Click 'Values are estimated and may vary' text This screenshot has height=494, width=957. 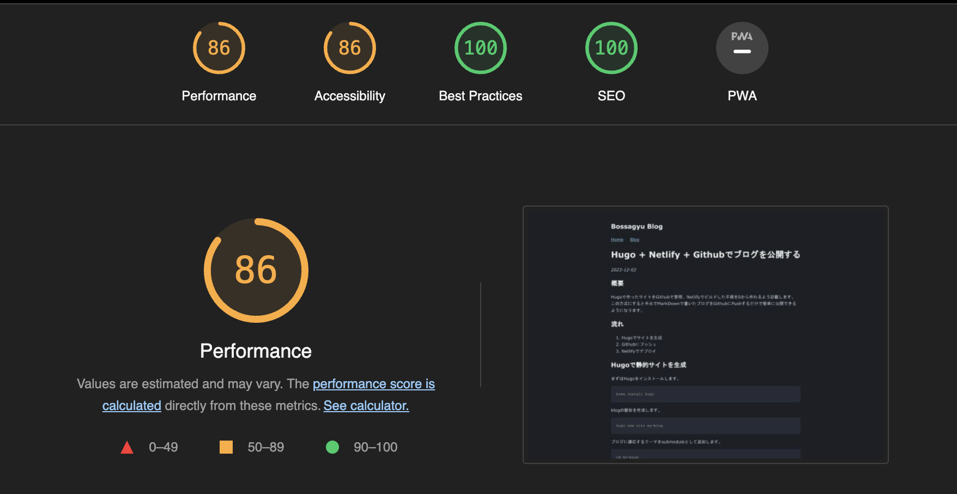click(x=180, y=384)
